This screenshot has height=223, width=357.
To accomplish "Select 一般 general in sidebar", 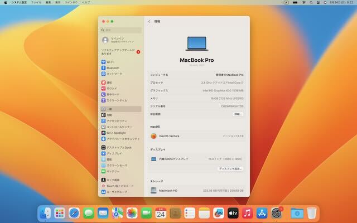I will coord(121,109).
